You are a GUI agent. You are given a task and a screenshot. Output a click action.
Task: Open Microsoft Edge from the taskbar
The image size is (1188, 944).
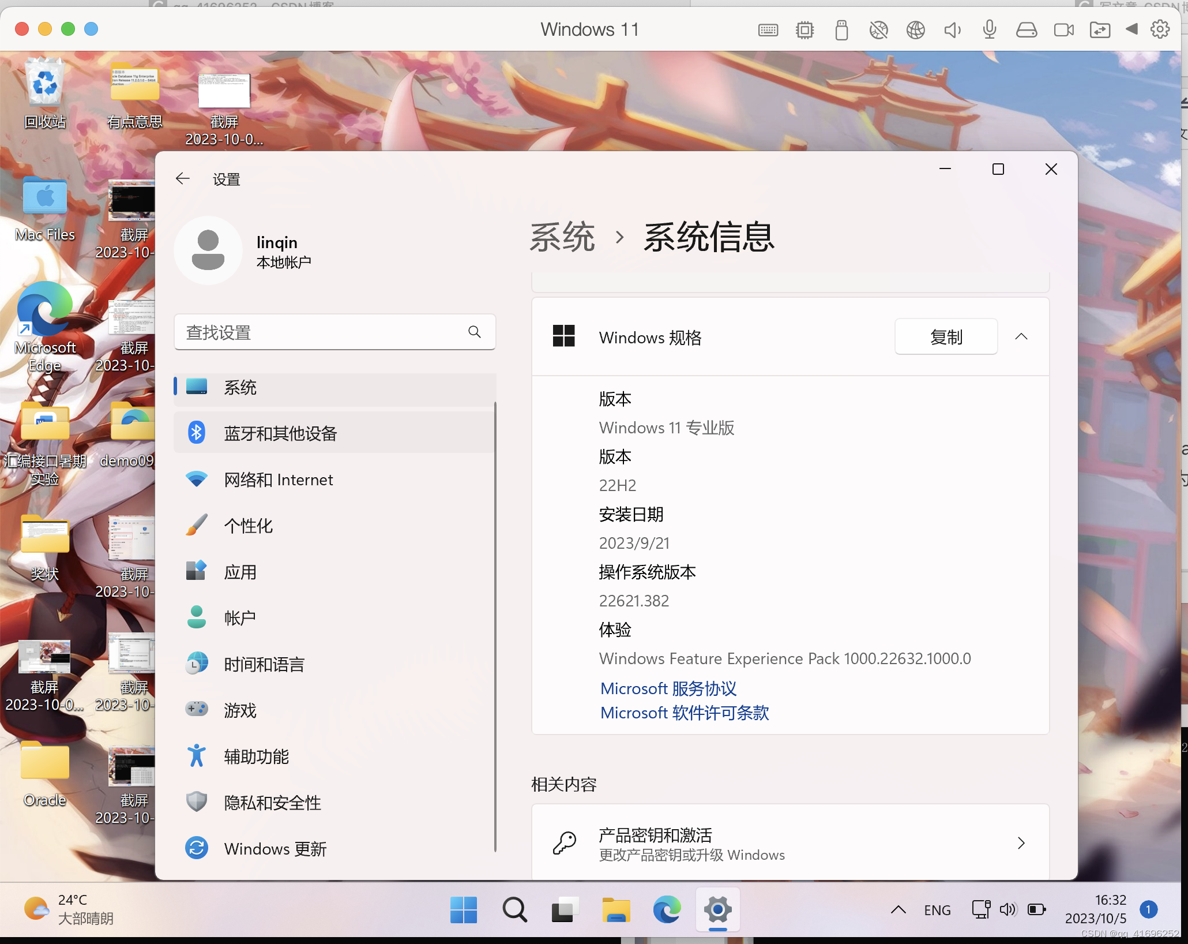[667, 910]
